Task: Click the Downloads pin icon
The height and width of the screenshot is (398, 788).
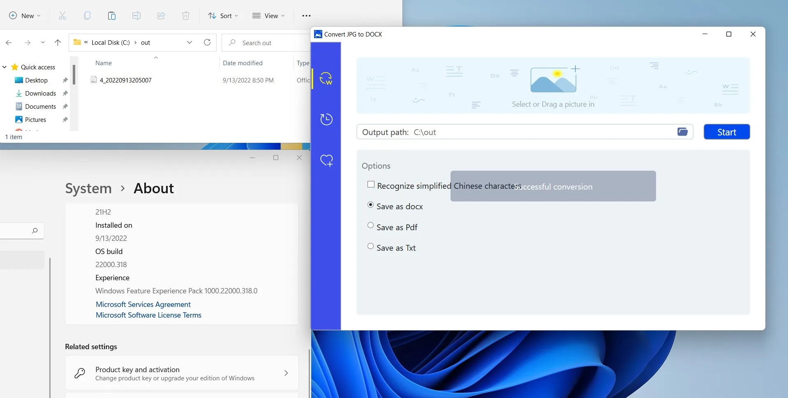Action: [x=65, y=94]
